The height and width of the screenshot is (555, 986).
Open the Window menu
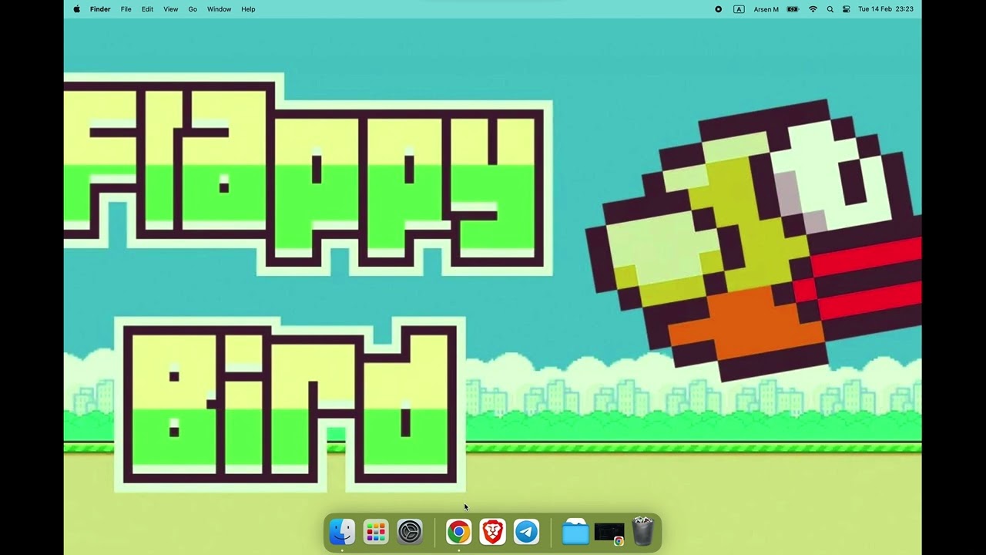219,9
